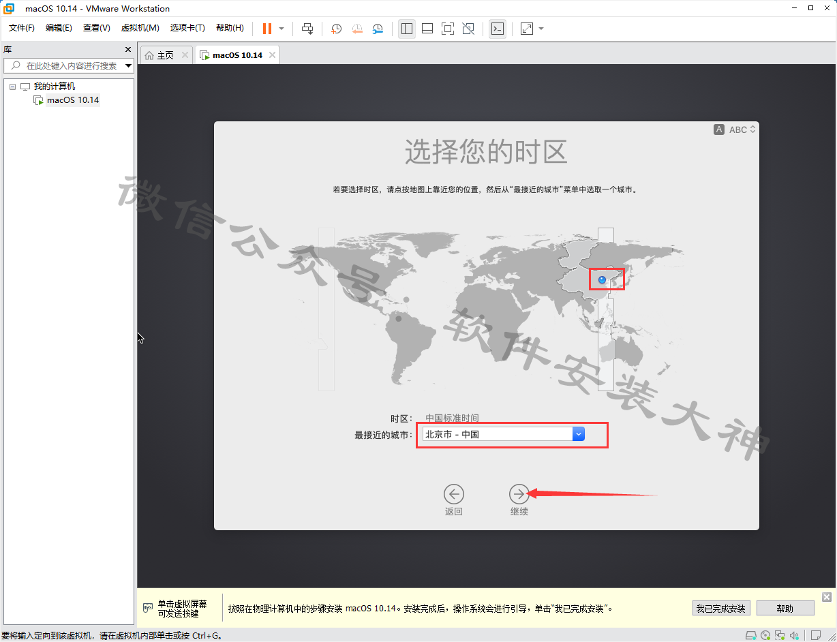Open the power options arrow beside Pause

[281, 29]
